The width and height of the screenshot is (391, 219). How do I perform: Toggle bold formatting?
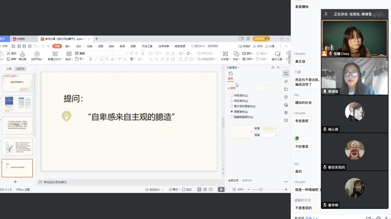(91, 59)
